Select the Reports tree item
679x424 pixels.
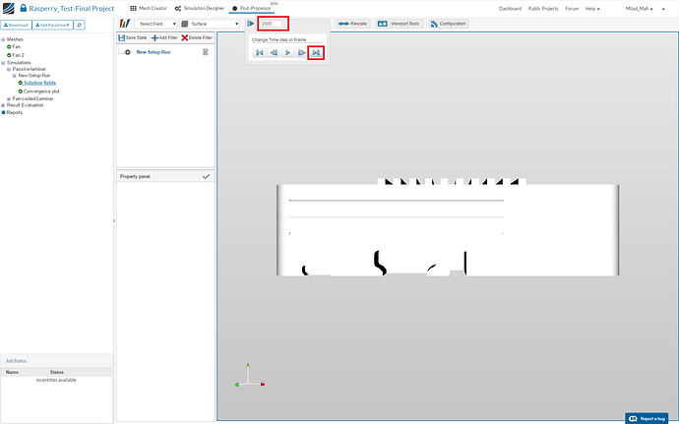tap(15, 112)
